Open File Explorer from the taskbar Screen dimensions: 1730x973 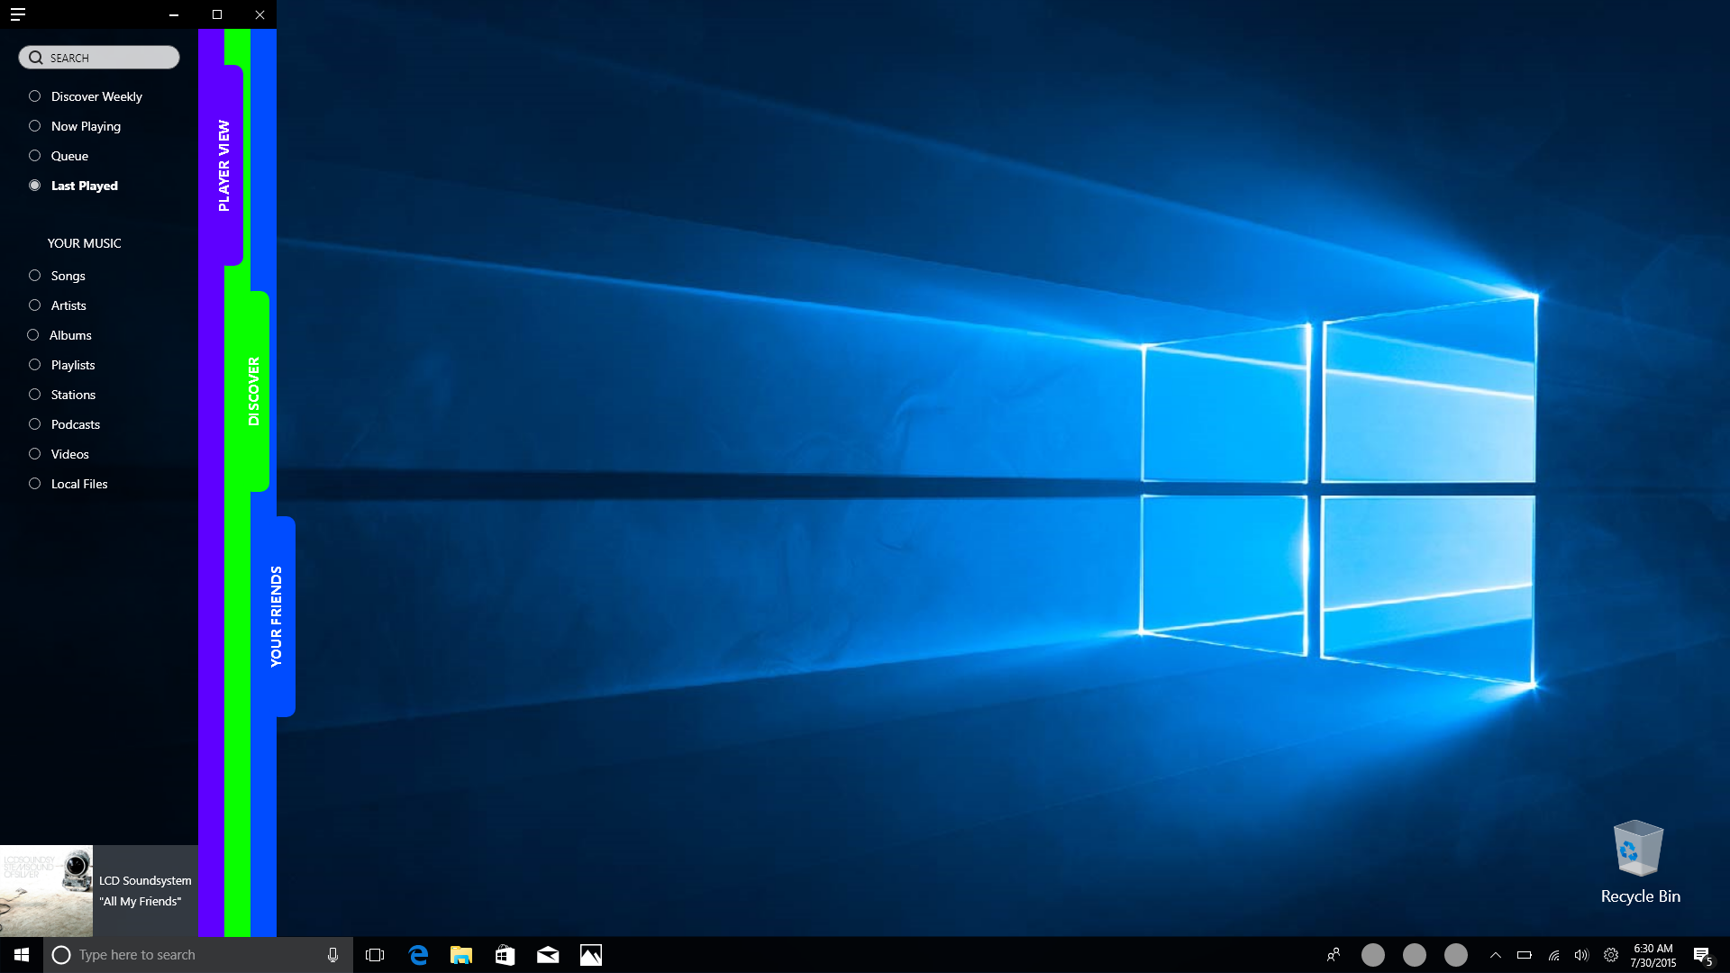click(x=461, y=955)
